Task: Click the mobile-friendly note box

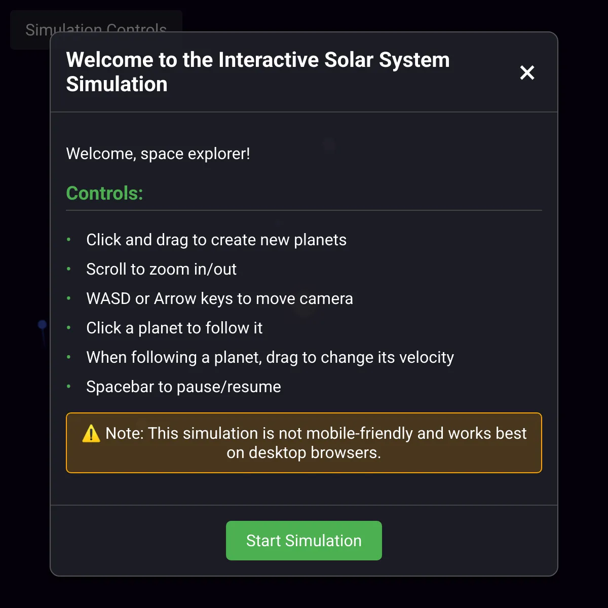Action: pyautogui.click(x=304, y=443)
